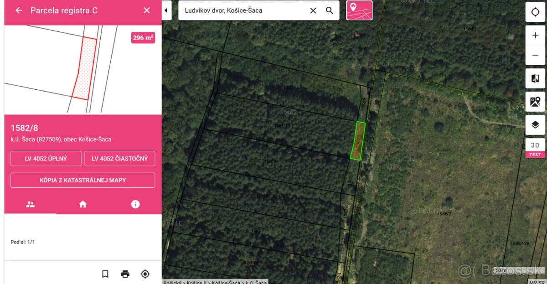Screen dimensions: 547x284
Task: Switch the basemap imagery icon
Action: pos(535,102)
